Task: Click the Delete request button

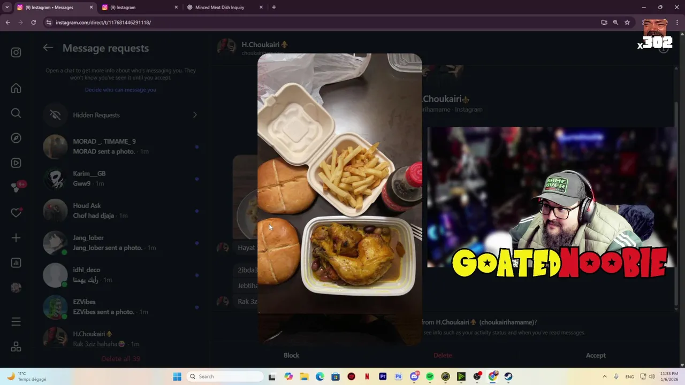Action: click(x=443, y=355)
